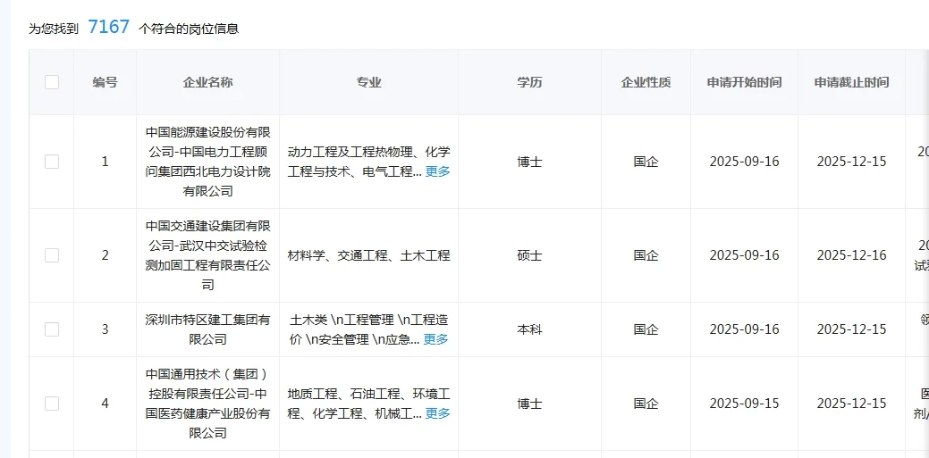Select company 深圳市特区建工集团有限公司
The image size is (929, 458).
pyautogui.click(x=208, y=329)
